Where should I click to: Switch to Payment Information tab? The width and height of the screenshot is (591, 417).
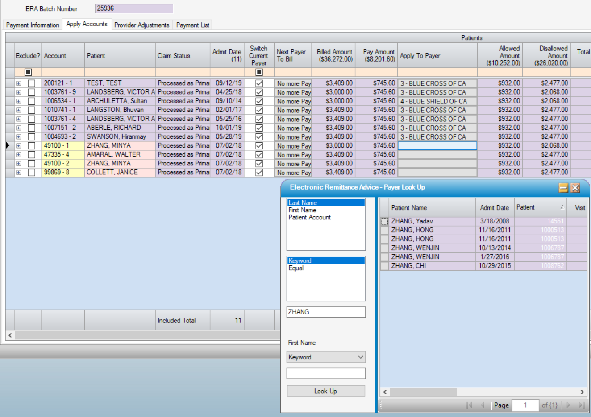pyautogui.click(x=33, y=25)
